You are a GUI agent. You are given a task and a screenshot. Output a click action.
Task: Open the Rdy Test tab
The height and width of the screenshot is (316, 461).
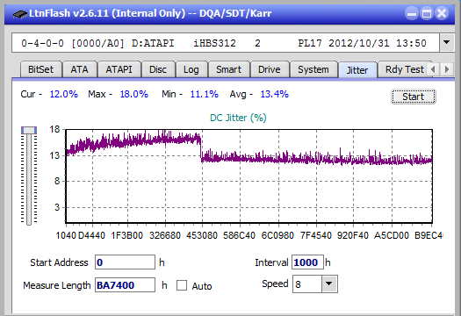click(405, 69)
